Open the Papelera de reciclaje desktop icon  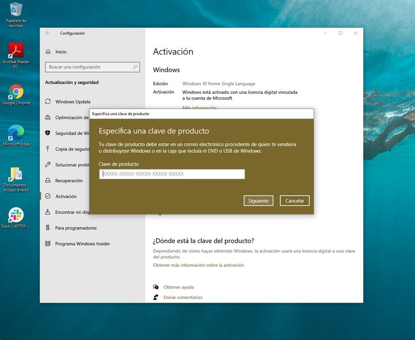point(16,15)
